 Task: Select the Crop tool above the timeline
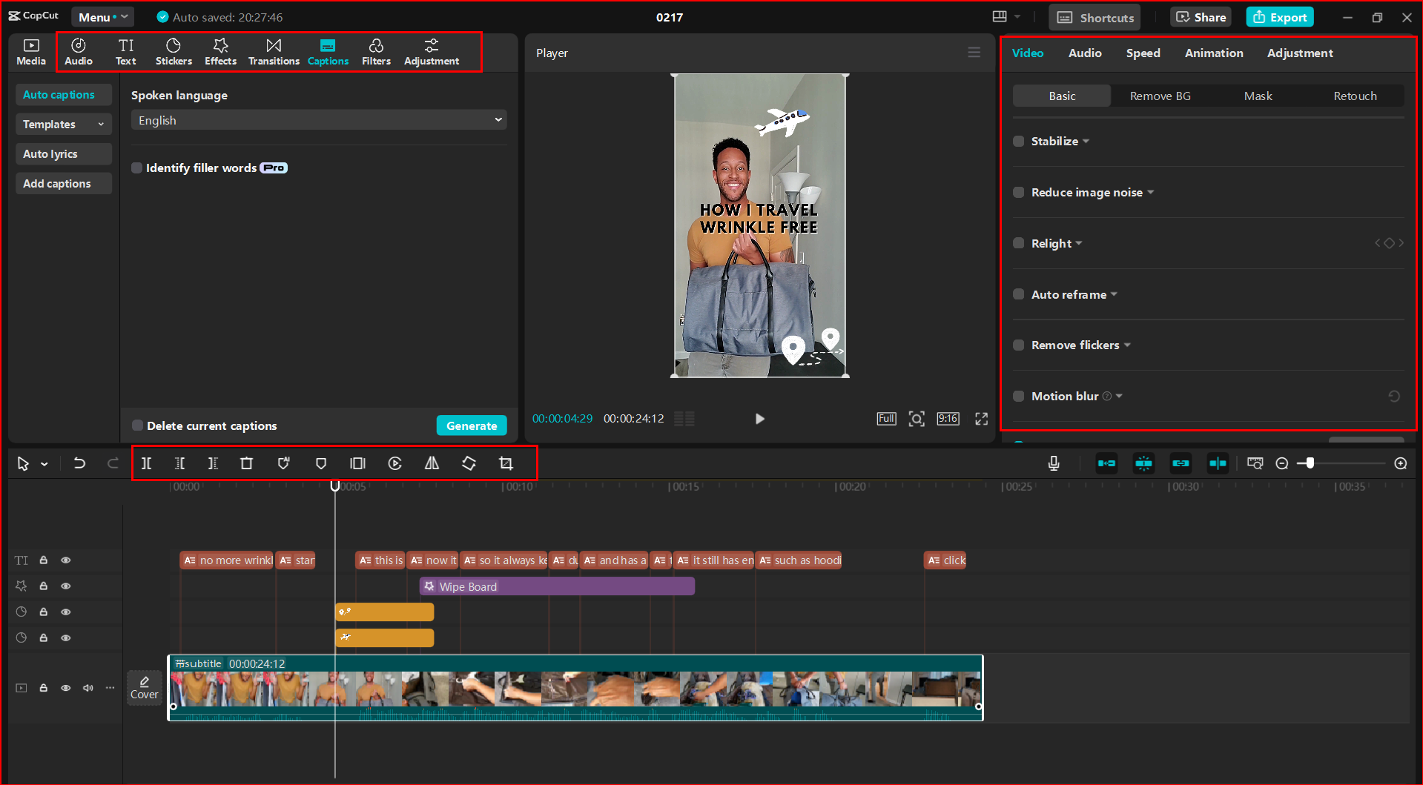[506, 463]
